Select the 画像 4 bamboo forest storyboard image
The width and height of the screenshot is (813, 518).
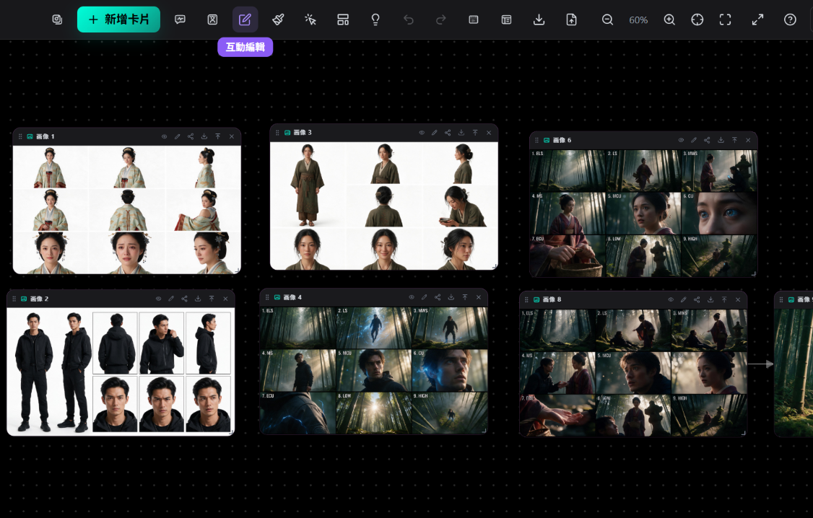(374, 370)
